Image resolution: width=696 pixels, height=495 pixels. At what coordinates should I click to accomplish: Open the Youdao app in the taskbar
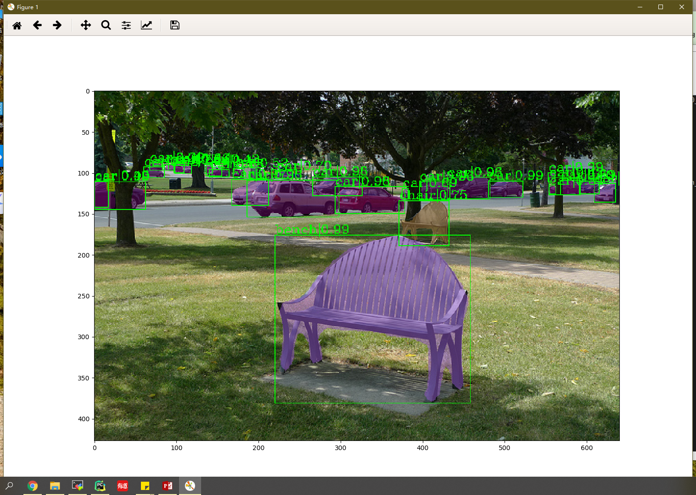[x=123, y=486]
